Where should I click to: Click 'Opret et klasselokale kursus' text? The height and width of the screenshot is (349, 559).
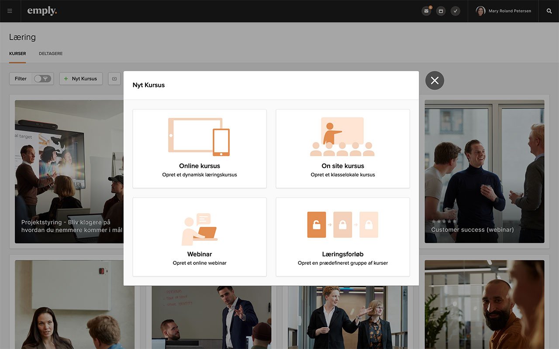[x=343, y=174]
